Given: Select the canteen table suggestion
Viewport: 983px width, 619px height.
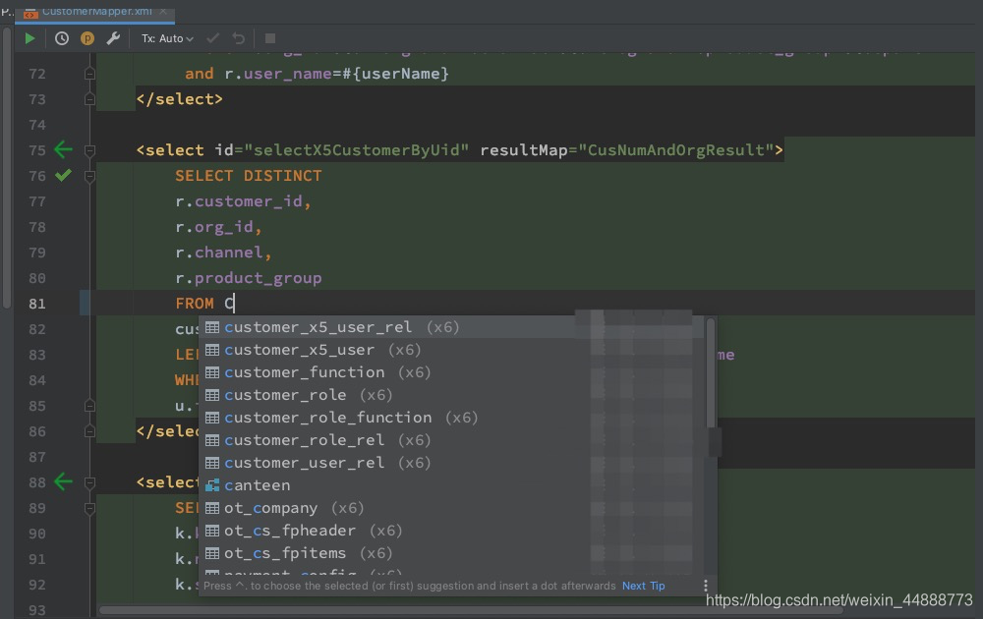Looking at the screenshot, I should coord(258,484).
